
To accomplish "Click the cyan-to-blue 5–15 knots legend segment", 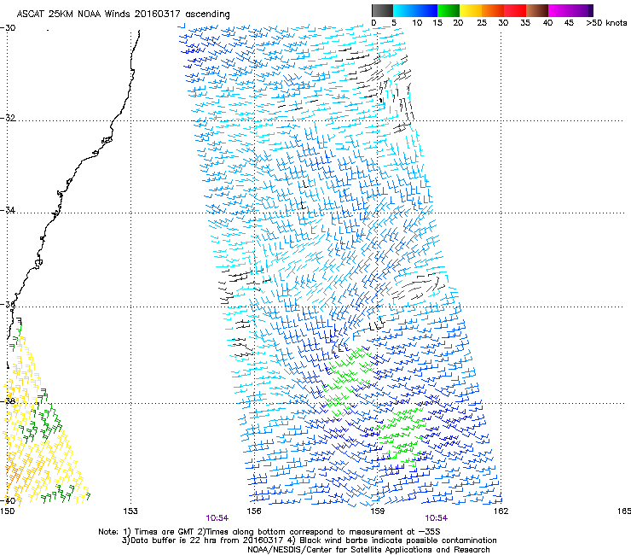I will pyautogui.click(x=415, y=10).
